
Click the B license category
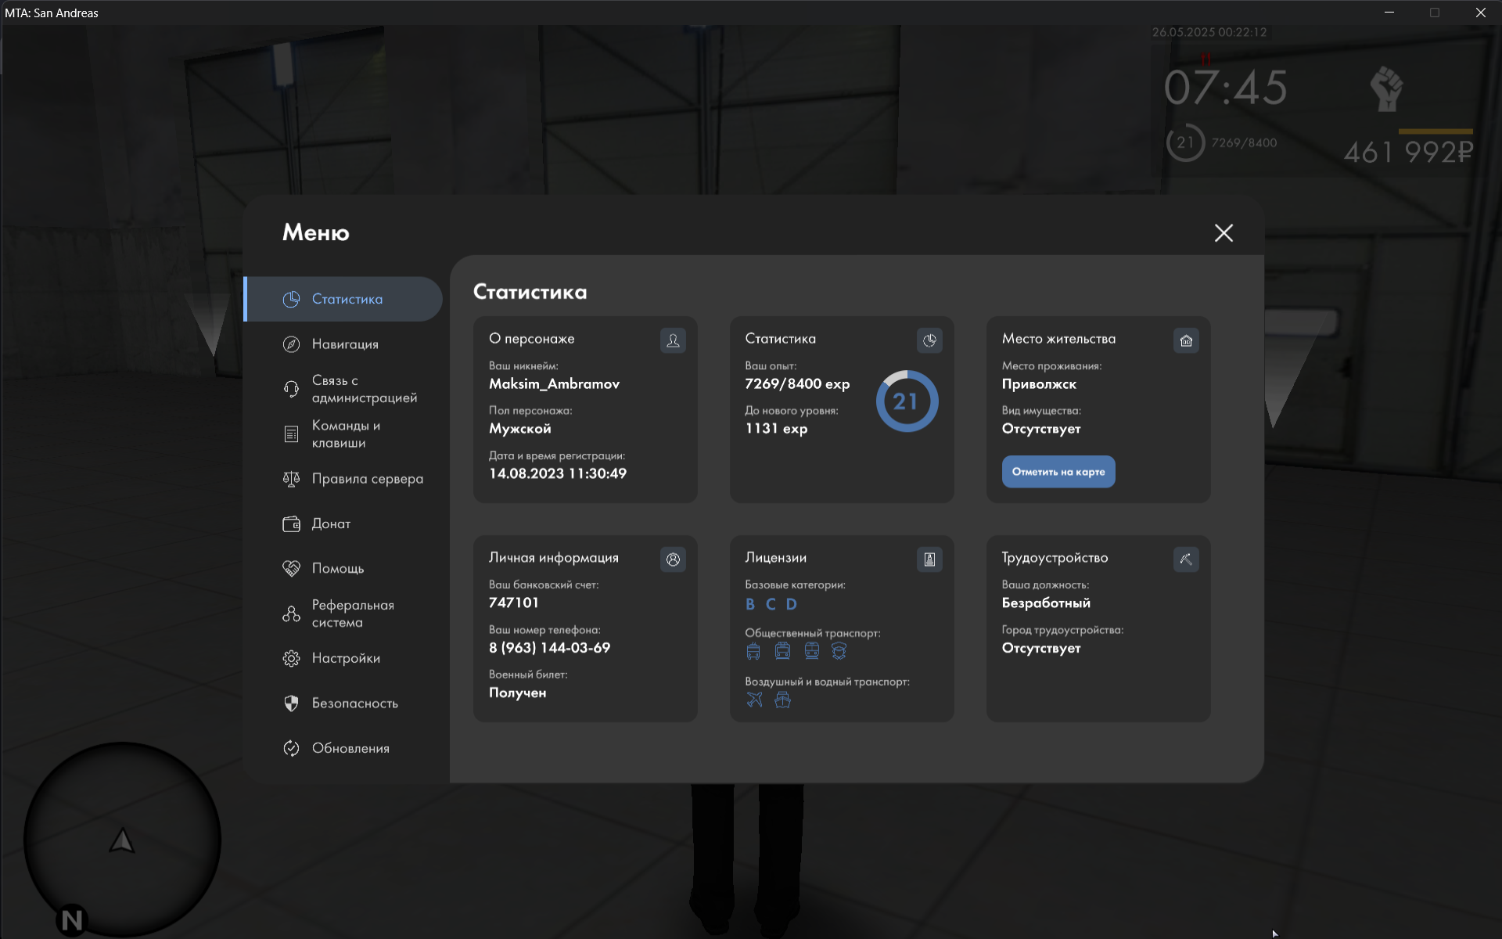click(x=750, y=604)
